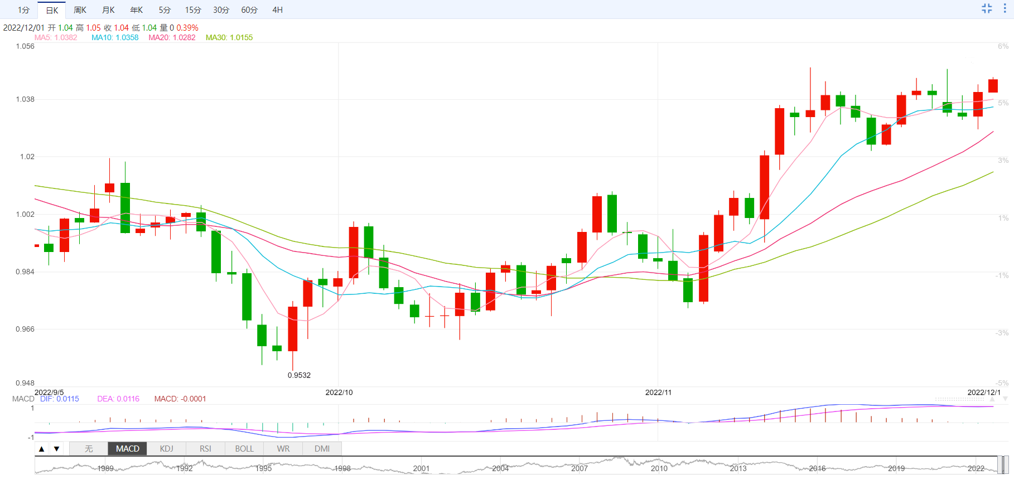Click the timeline range slider's left handle
The height and width of the screenshot is (494, 1014).
pyautogui.click(x=1000, y=465)
